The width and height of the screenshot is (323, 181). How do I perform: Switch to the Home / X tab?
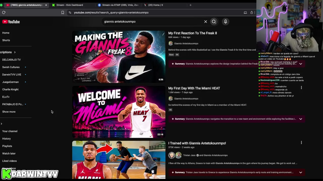[x=155, y=5]
